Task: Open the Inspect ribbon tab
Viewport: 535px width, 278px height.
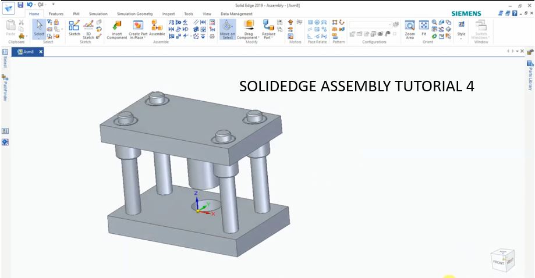Action: click(x=168, y=14)
